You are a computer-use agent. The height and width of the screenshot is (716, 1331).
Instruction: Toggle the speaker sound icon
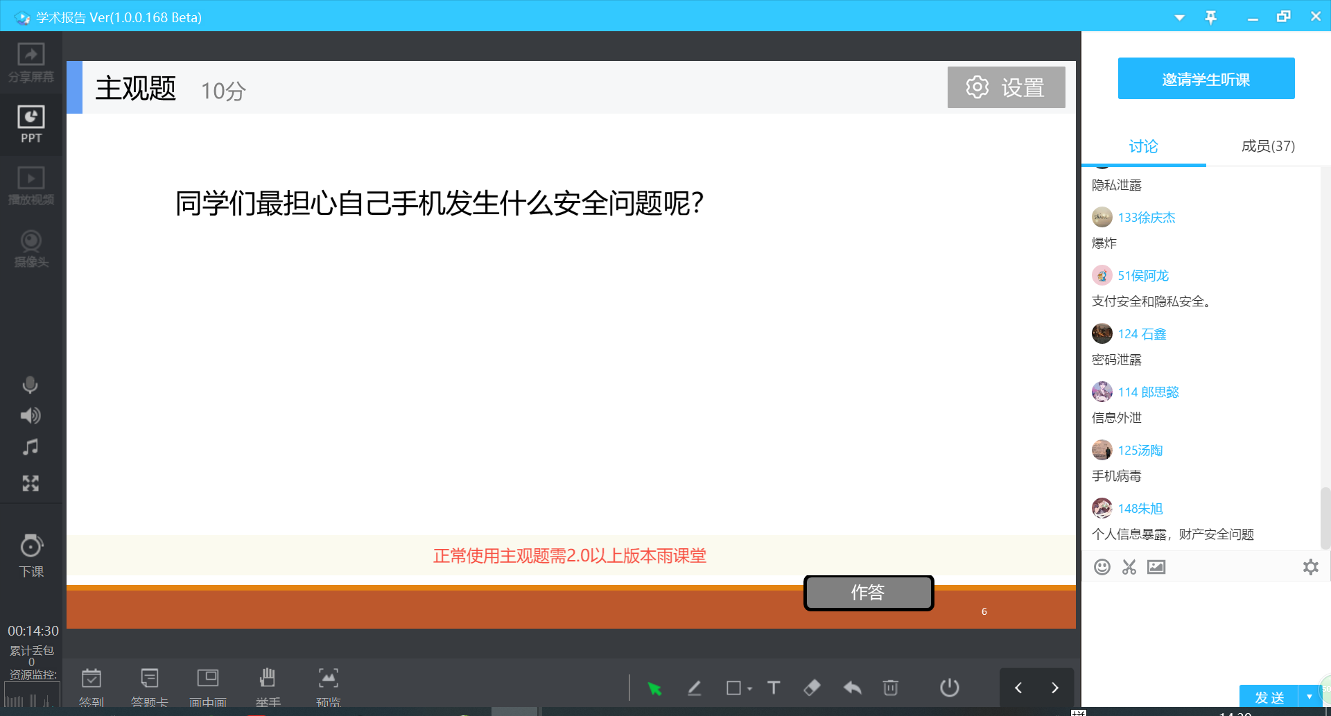tap(31, 416)
